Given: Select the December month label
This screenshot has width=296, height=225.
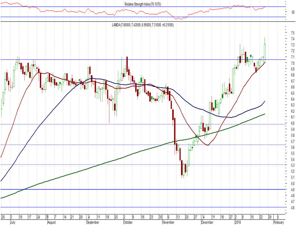Looking at the screenshot, I should [x=207, y=222].
